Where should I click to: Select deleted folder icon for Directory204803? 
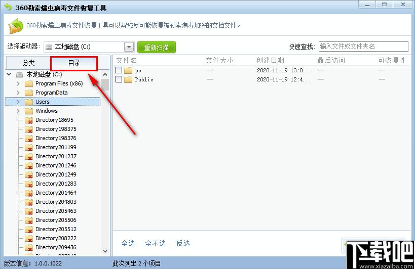[x=28, y=202]
